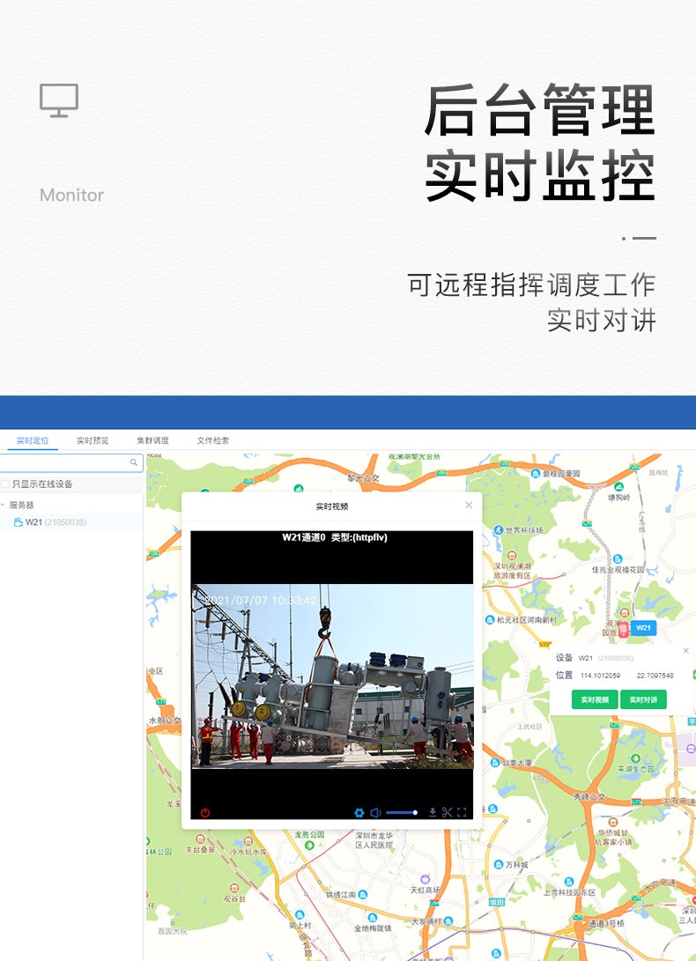The image size is (696, 961).
Task: Toggle 只显示在线设备 checkbox
Action: click(5, 484)
